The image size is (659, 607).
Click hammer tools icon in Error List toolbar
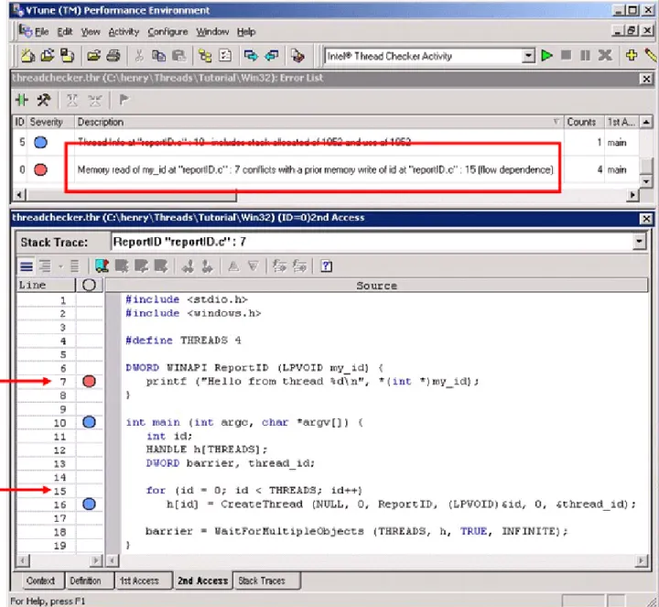(x=43, y=100)
